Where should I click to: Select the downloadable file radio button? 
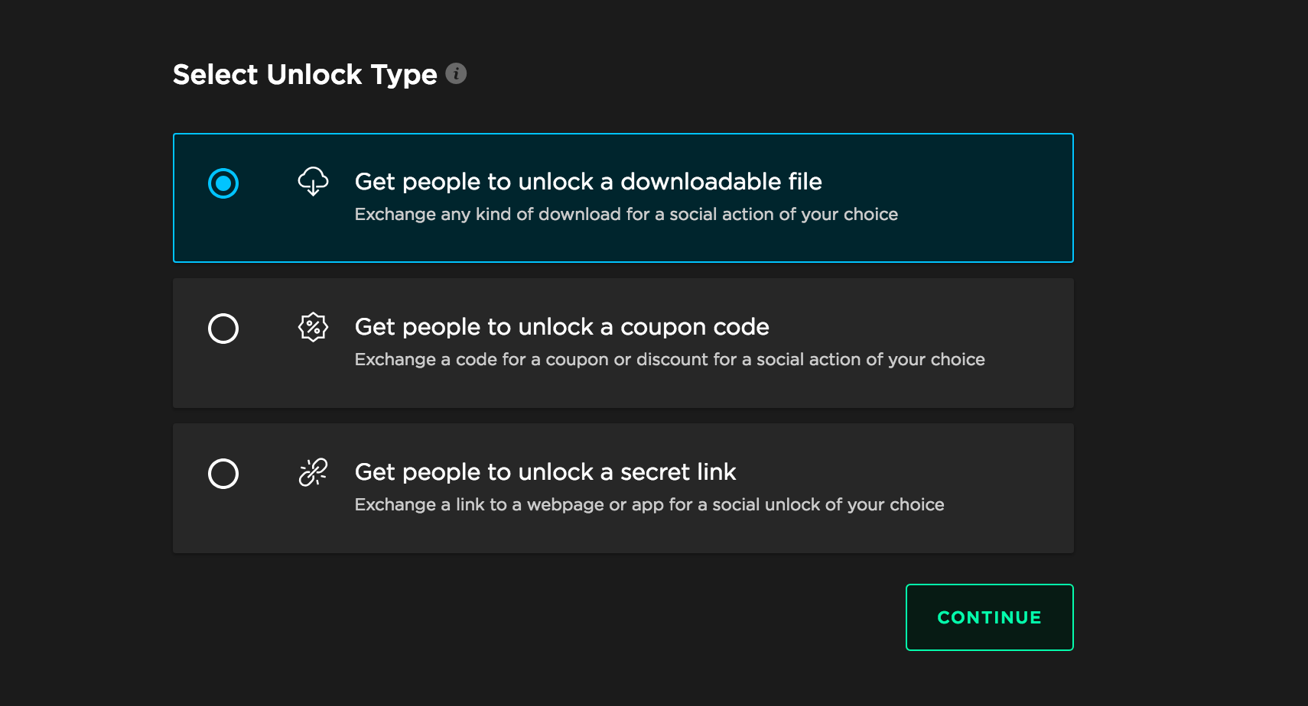pyautogui.click(x=223, y=183)
